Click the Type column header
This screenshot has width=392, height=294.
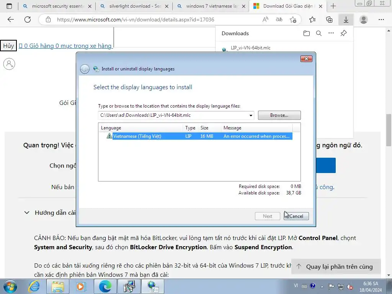point(190,128)
